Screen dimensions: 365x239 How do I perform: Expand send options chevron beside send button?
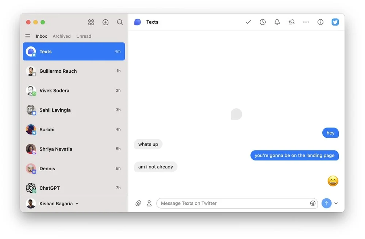[x=336, y=203]
